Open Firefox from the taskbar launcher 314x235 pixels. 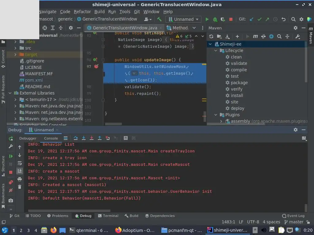point(53,230)
